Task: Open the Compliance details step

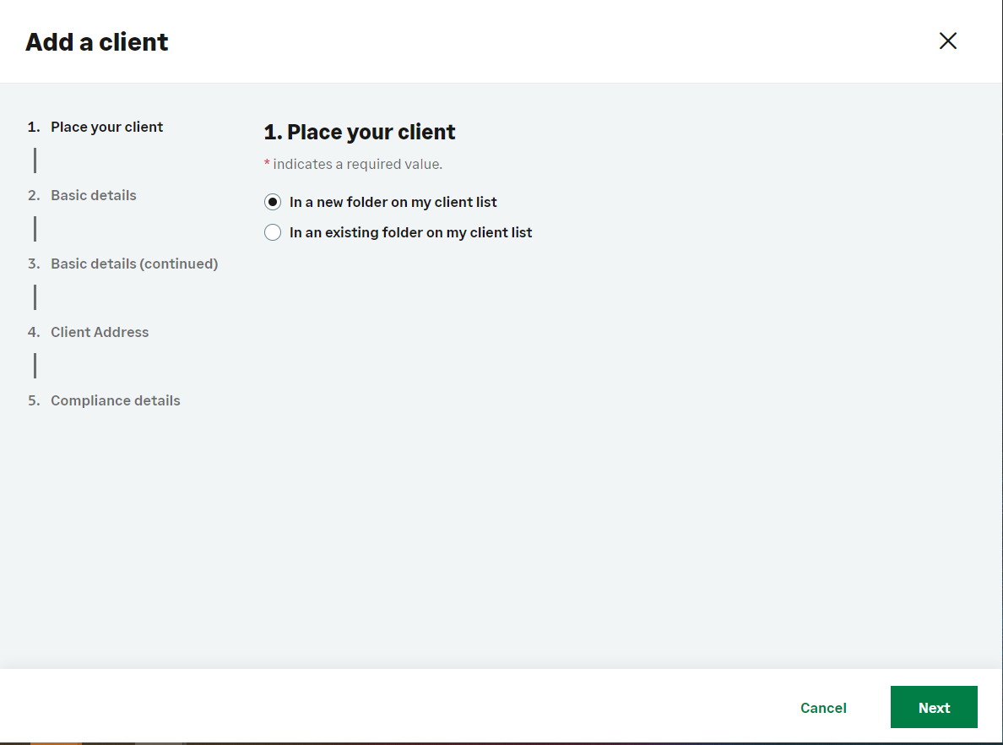Action: pyautogui.click(x=115, y=400)
